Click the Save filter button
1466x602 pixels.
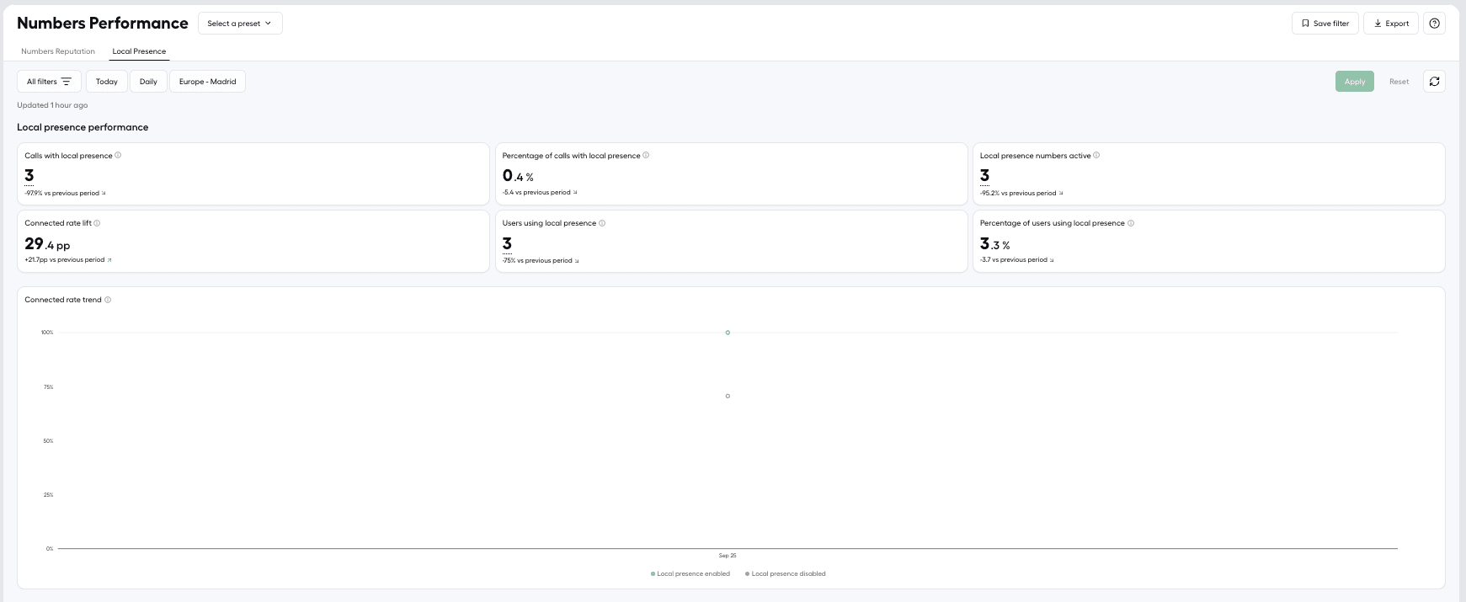click(x=1325, y=24)
